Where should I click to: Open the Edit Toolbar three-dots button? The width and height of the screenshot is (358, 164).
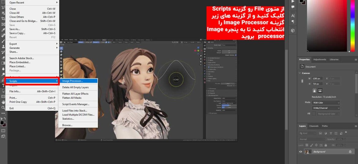[x=3, y=113]
